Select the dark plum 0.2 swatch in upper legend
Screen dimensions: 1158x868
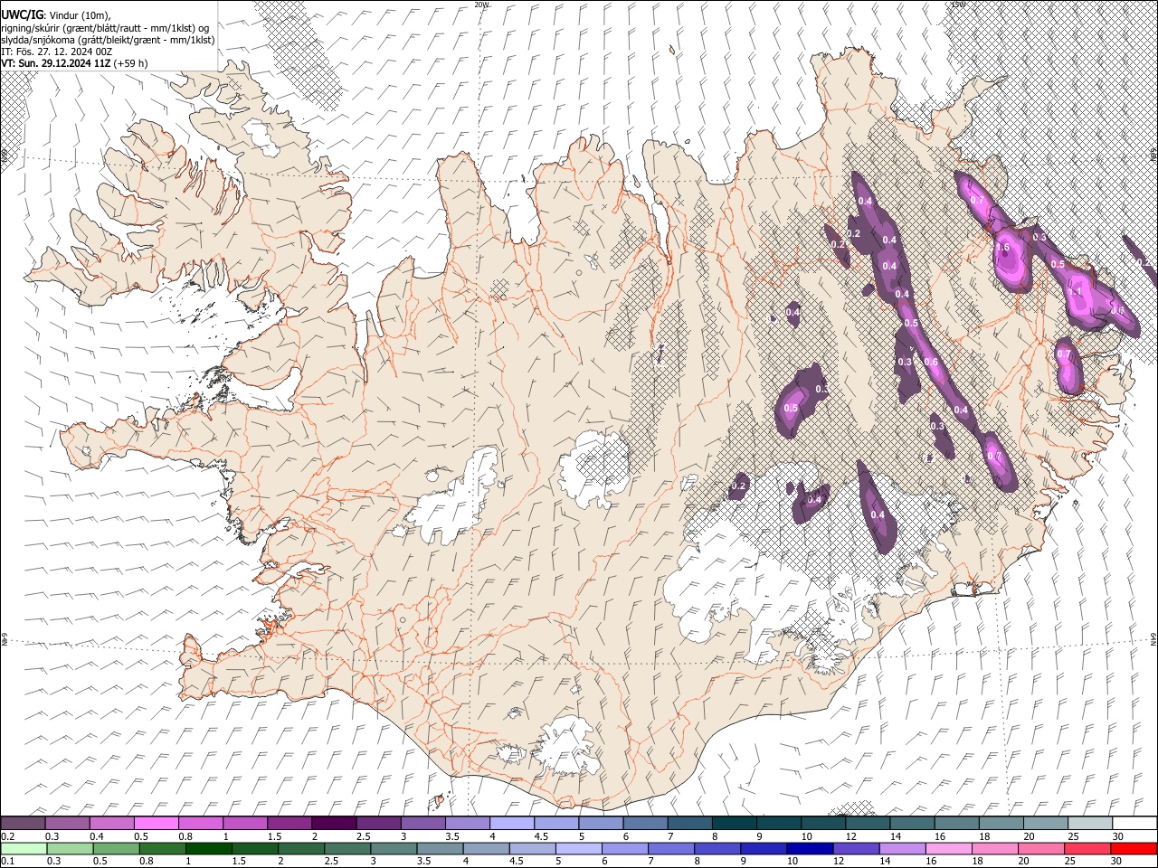coord(23,823)
